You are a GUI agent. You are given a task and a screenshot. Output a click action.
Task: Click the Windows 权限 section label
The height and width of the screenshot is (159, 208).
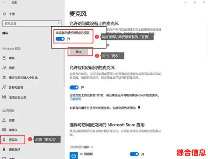pyautogui.click(x=12, y=49)
